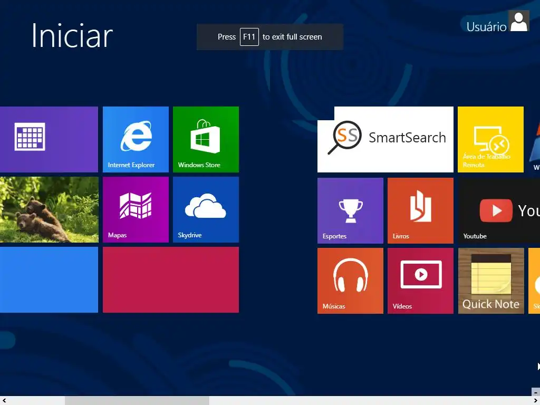
Task: Open the Esportes trophy tile
Action: click(x=350, y=210)
